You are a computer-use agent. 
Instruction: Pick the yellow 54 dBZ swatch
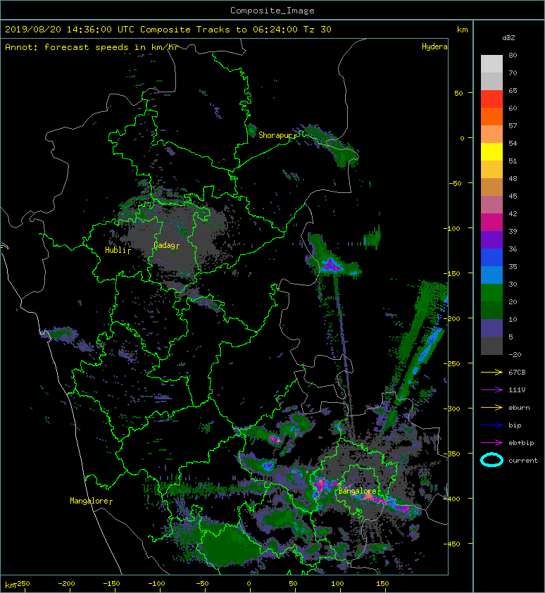(x=491, y=152)
